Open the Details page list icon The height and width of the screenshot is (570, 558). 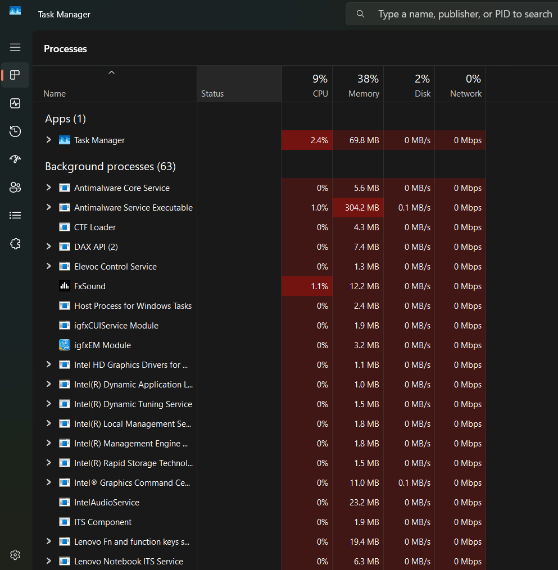[15, 216]
